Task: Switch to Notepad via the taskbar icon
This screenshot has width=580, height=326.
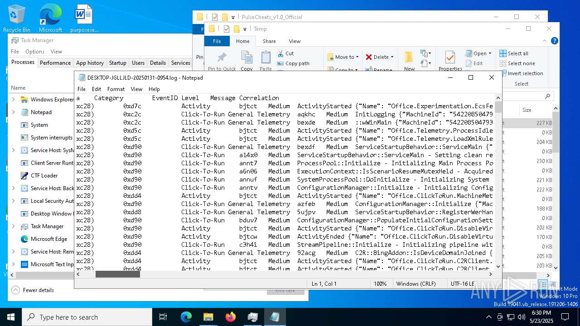Action: click(275, 317)
